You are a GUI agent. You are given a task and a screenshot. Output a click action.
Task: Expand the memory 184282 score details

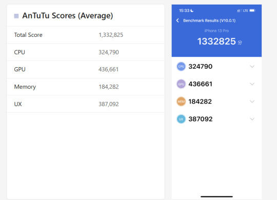pyautogui.click(x=252, y=102)
